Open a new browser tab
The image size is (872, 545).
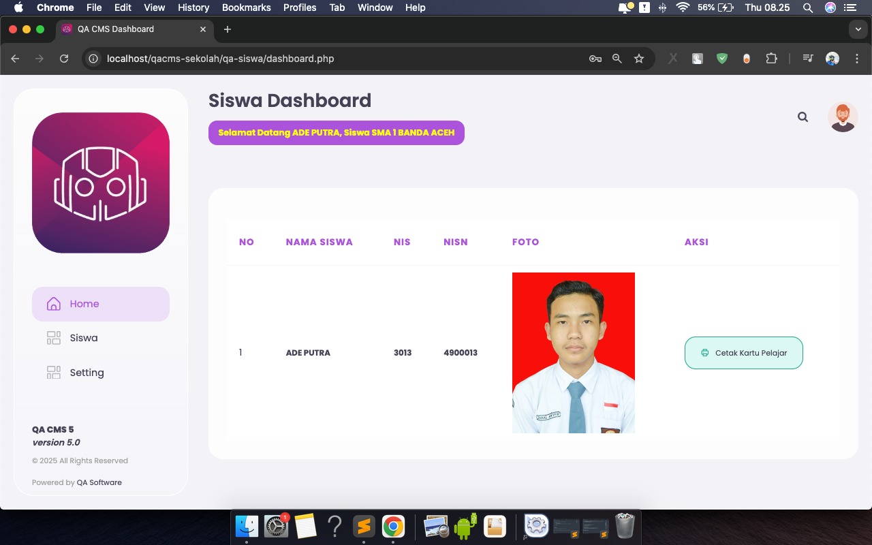pos(228,29)
